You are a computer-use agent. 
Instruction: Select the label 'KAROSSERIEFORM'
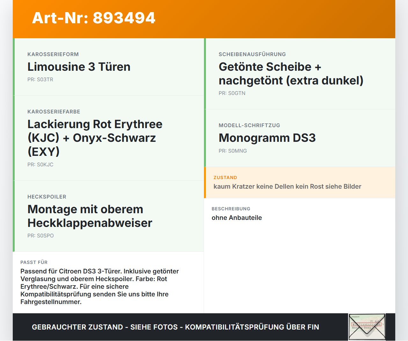click(x=53, y=54)
